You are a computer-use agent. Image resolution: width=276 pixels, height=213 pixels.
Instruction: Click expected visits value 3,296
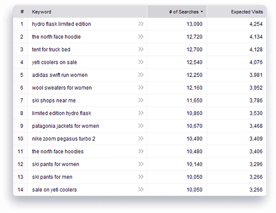[256, 164]
